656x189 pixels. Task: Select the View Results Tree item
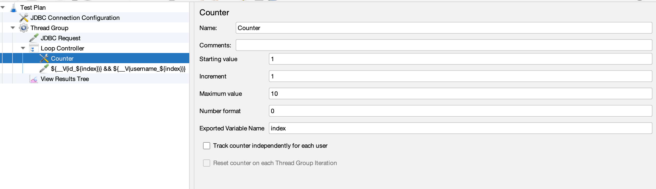pos(65,79)
